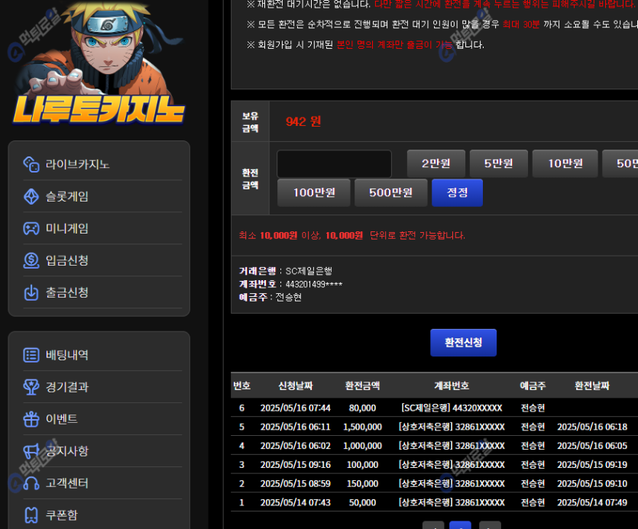638x529 pixels.
Task: Click the withdrawal request download icon
Action: point(31,292)
